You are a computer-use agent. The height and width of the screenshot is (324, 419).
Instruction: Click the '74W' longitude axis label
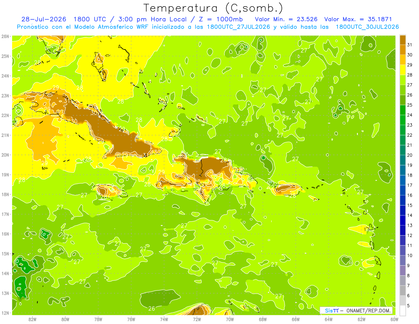[164, 319]
